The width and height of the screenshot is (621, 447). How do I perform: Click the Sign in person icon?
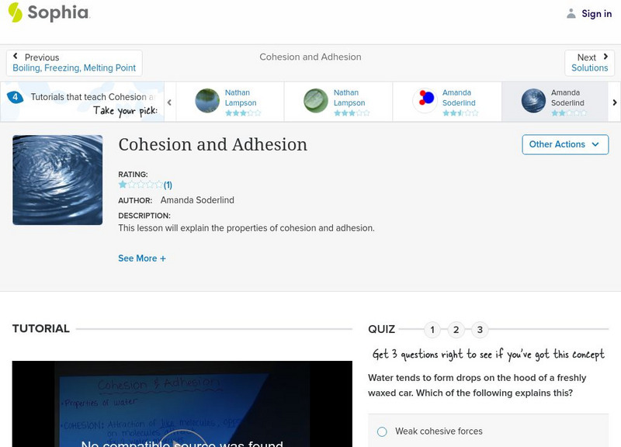tap(570, 13)
